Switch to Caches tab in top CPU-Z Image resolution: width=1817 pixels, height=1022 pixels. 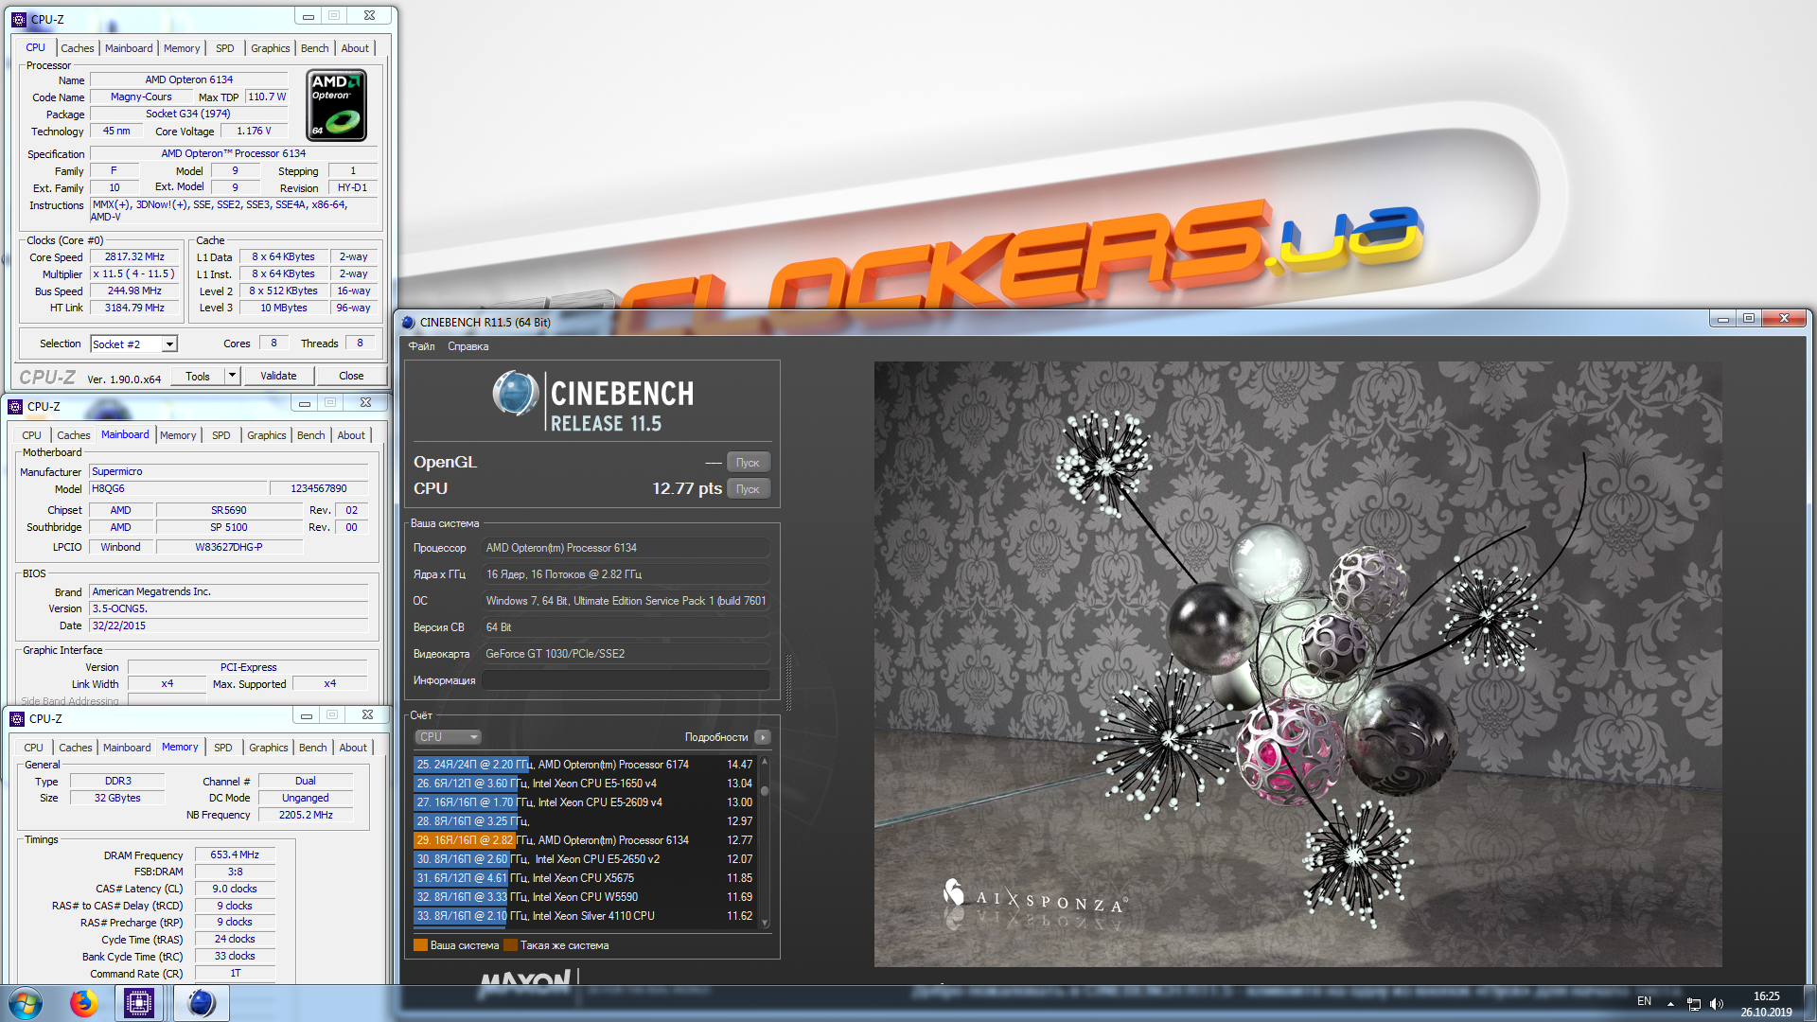pyautogui.click(x=78, y=48)
